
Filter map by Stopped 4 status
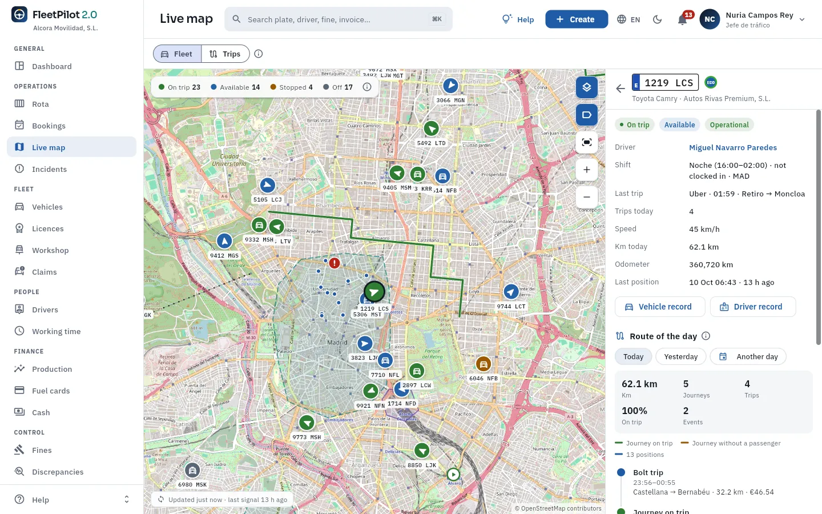pos(292,87)
